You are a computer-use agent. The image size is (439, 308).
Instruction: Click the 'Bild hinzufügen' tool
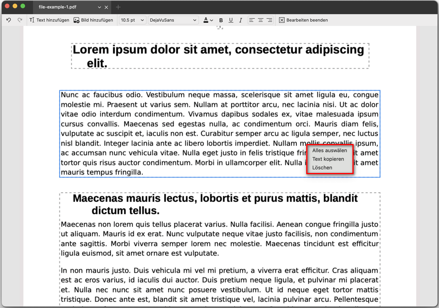(94, 20)
